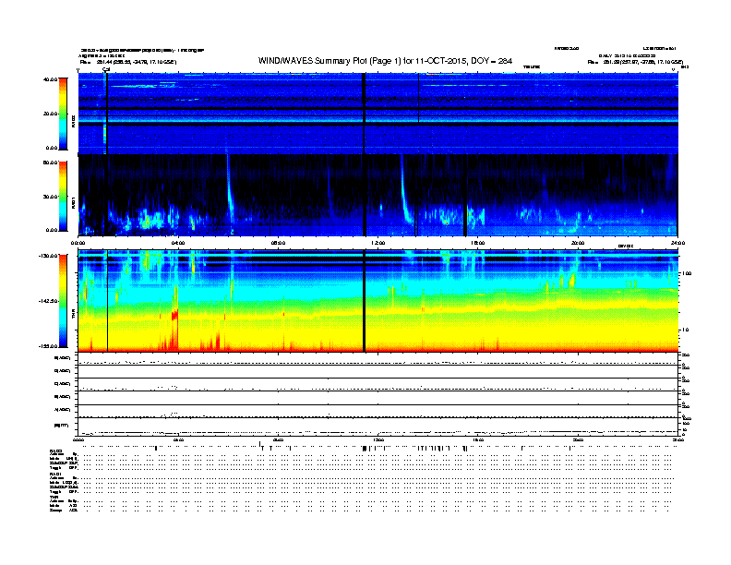
Task: Click the 24:00 label under RAD1 spectrogram
Action: pos(677,243)
